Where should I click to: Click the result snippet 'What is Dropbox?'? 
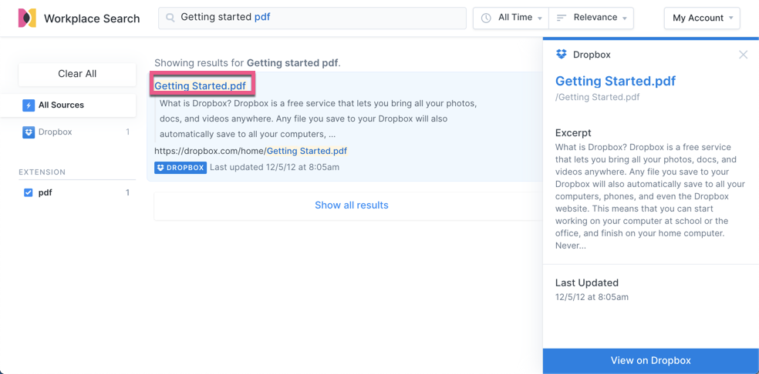[x=318, y=119]
